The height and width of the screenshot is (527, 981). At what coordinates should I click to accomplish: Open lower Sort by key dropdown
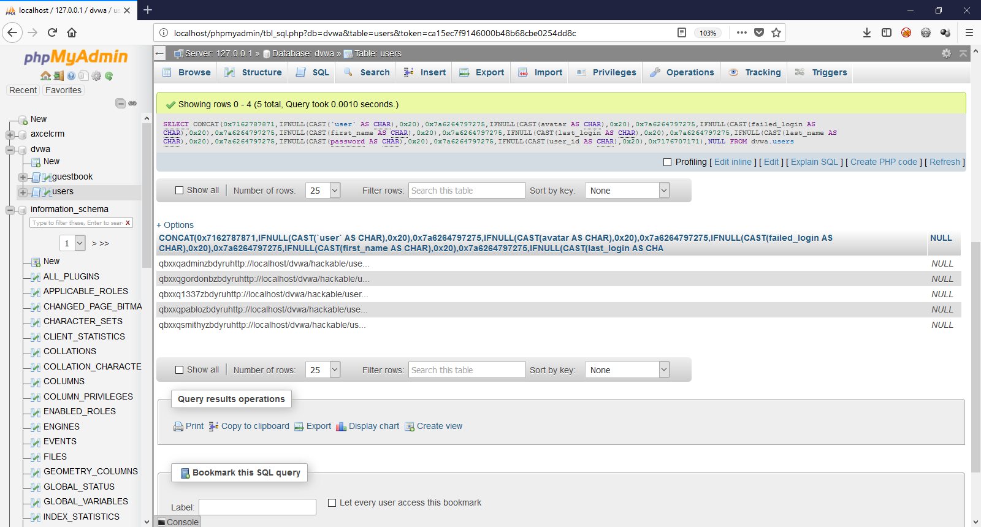click(x=627, y=370)
